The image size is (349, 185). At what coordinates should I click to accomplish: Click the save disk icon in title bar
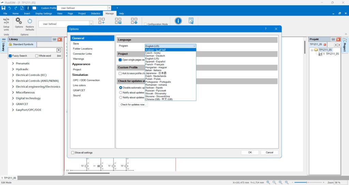[4, 7]
